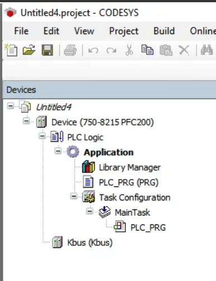This screenshot has width=216, height=281.
Task: Open the File menu
Action: (21, 31)
